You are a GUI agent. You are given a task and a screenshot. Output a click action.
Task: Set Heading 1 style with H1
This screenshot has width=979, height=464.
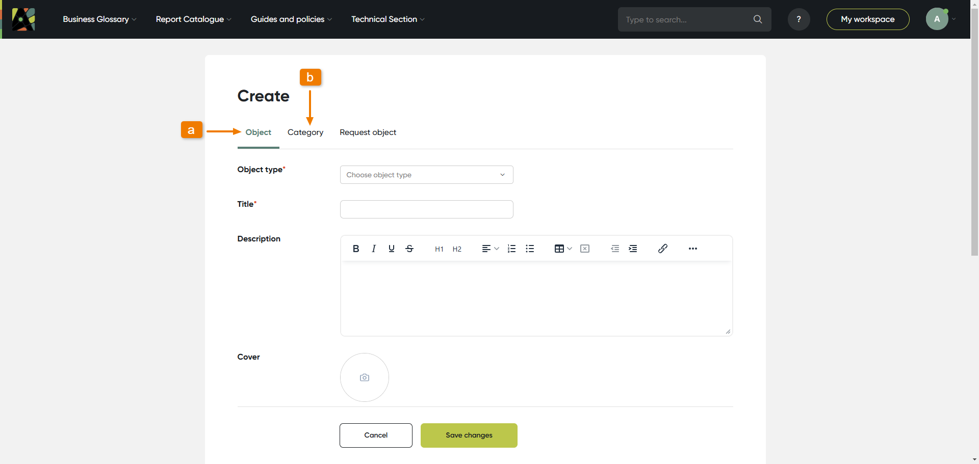coord(439,249)
